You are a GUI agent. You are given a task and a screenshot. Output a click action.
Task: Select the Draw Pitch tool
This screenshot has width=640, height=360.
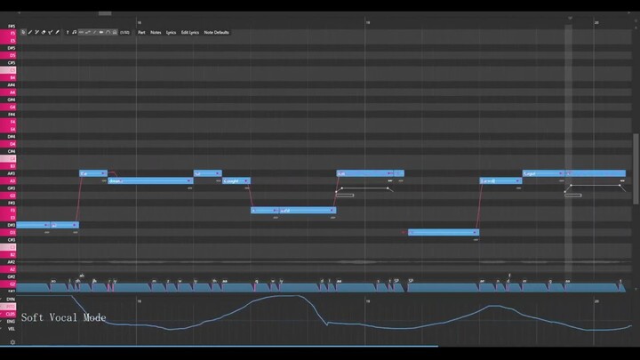(x=50, y=32)
